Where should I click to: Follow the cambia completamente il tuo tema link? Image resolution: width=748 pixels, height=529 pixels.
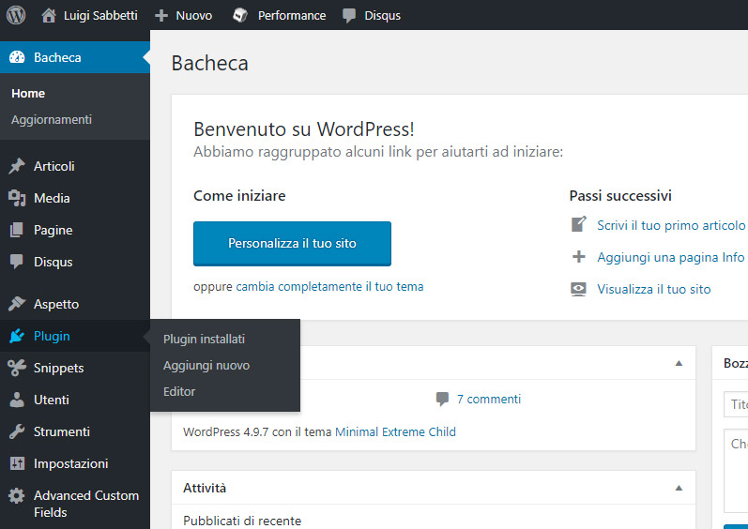pos(329,286)
